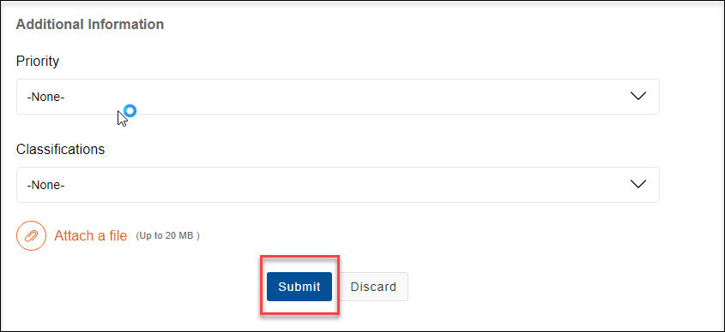This screenshot has width=725, height=332.
Task: Click the Classifications field label
Action: click(61, 150)
